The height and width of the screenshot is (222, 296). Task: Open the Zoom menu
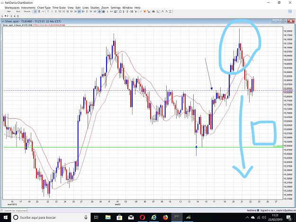click(x=105, y=8)
